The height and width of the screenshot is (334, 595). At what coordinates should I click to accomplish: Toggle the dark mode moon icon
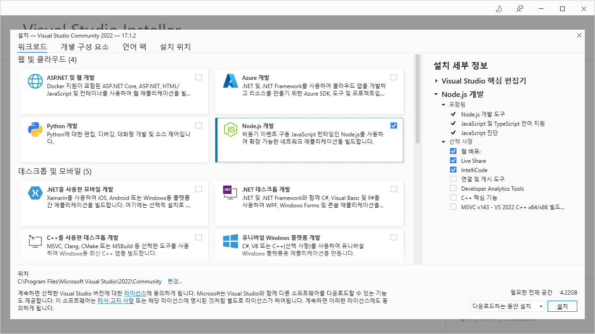coord(499,9)
